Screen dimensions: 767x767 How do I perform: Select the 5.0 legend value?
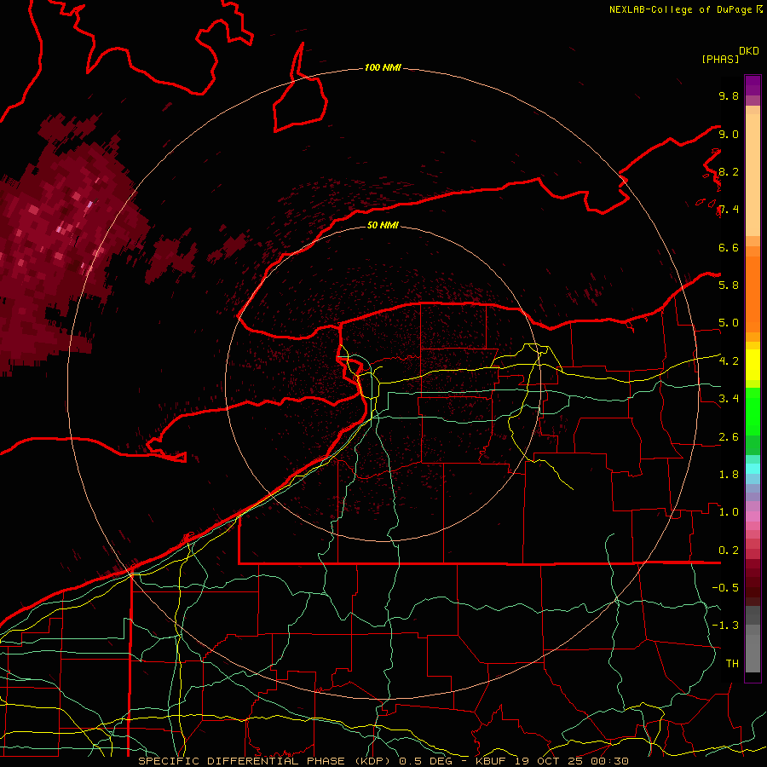pyautogui.click(x=729, y=323)
